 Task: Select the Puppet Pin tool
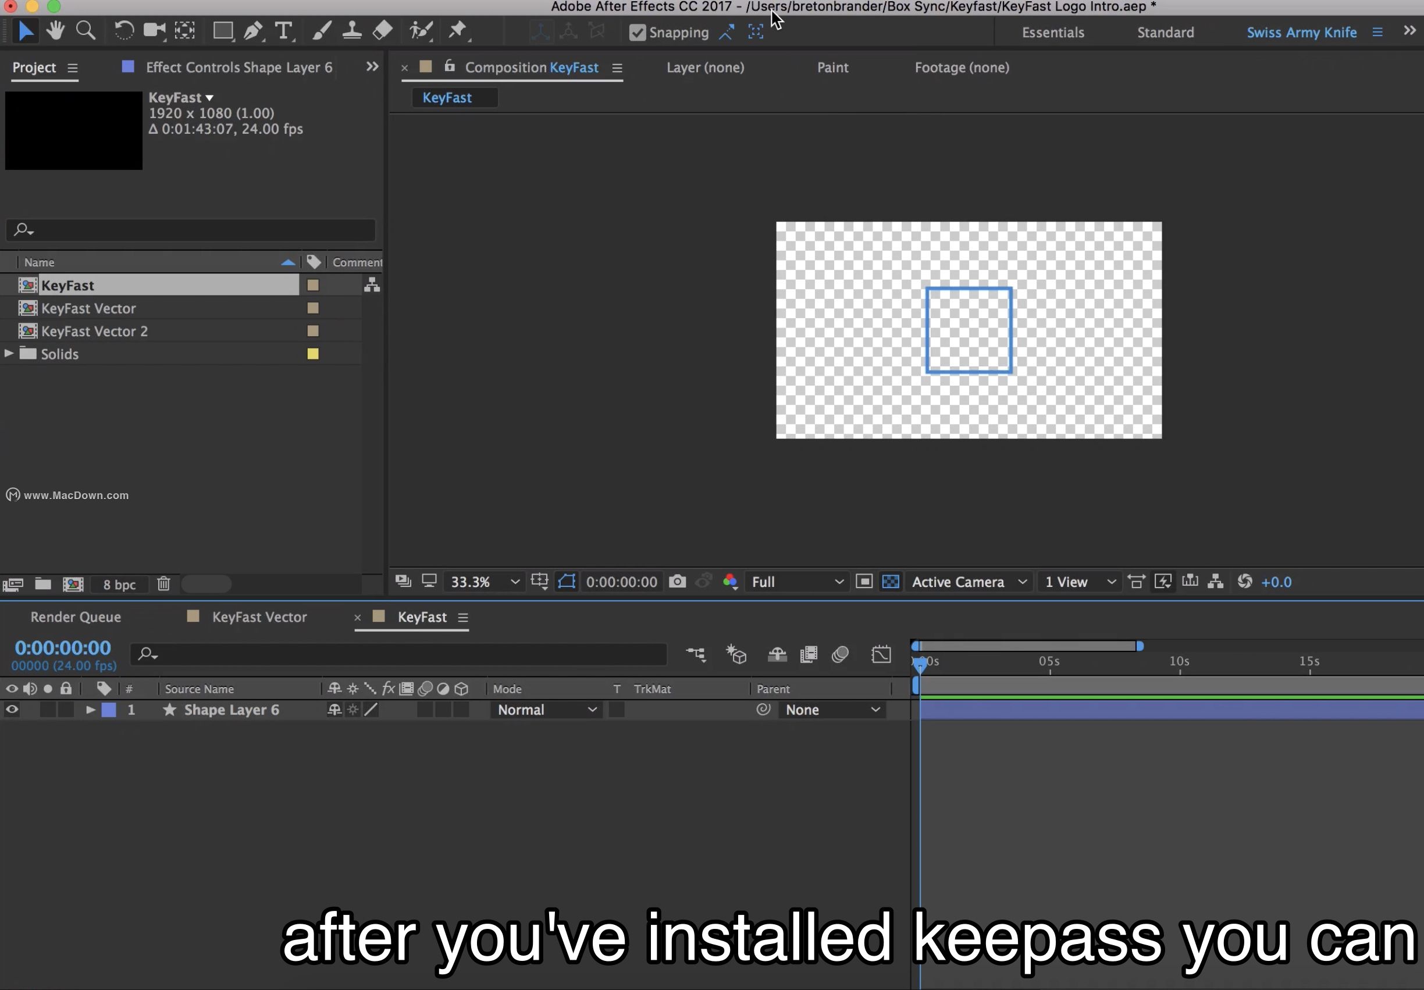coord(458,30)
